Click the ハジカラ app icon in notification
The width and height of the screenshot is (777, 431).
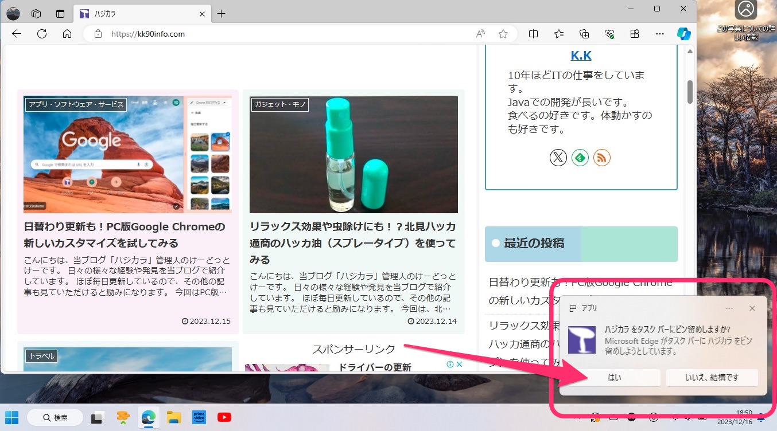coord(582,339)
